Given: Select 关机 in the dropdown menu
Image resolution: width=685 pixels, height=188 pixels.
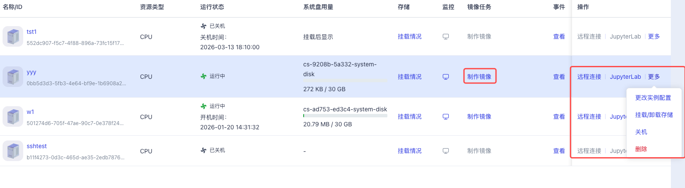Looking at the screenshot, I should (x=641, y=132).
